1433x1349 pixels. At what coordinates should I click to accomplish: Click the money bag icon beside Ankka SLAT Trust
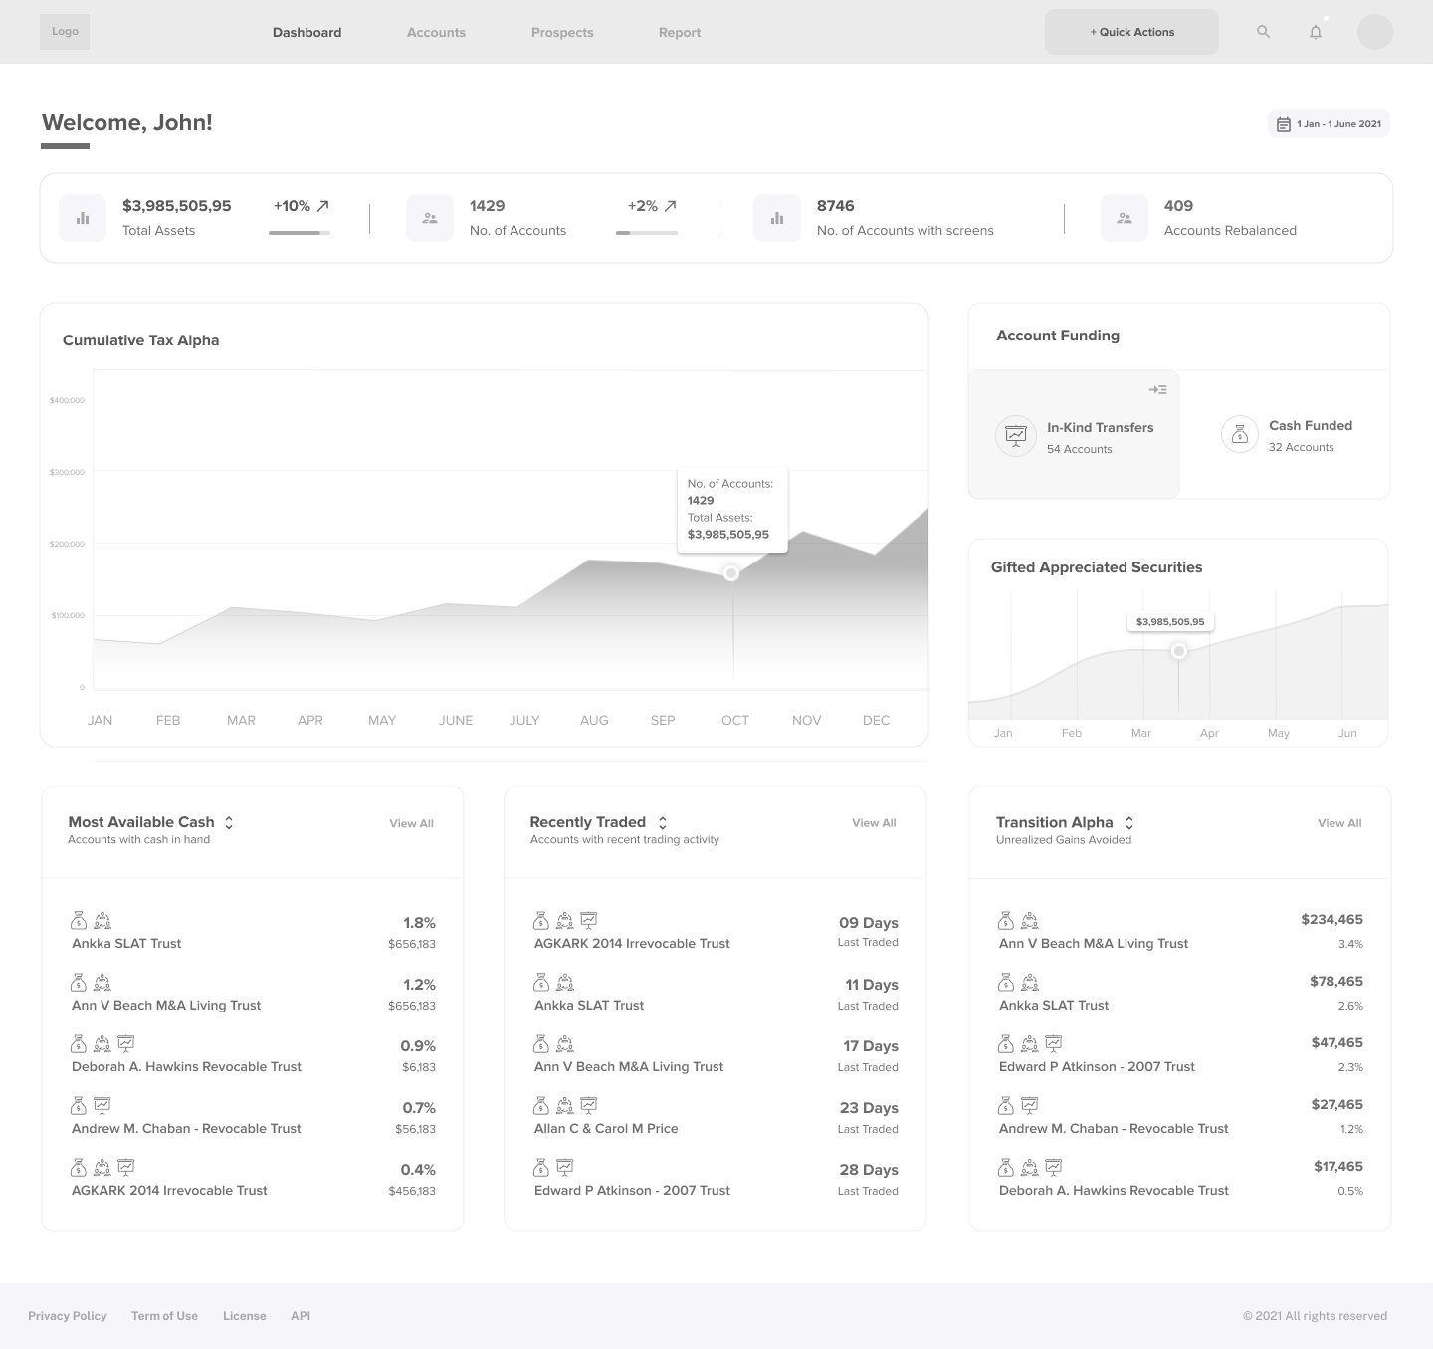tap(79, 919)
